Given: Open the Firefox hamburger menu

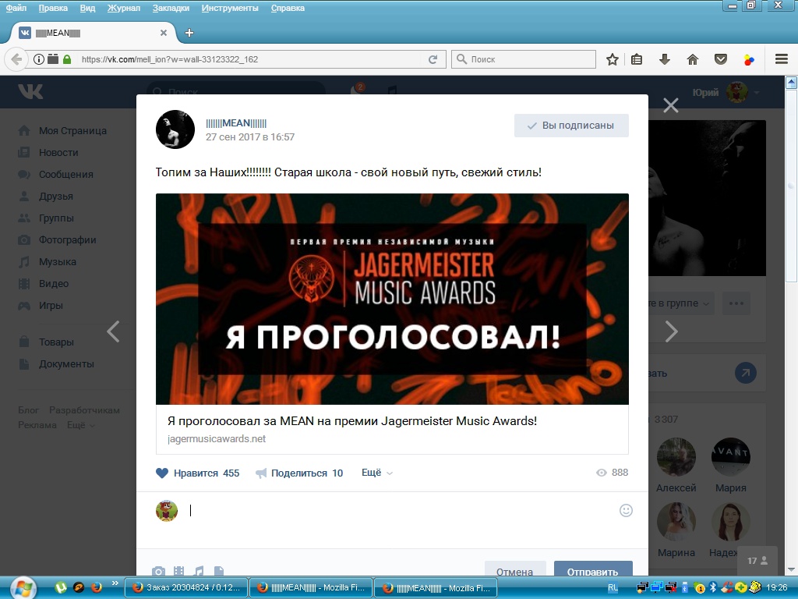Looking at the screenshot, I should click(x=781, y=59).
